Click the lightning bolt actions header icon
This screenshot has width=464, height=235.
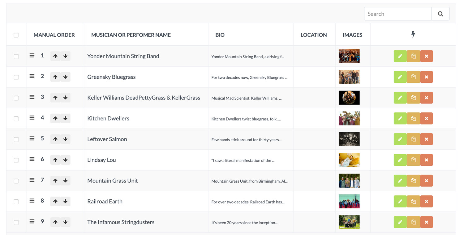413,35
